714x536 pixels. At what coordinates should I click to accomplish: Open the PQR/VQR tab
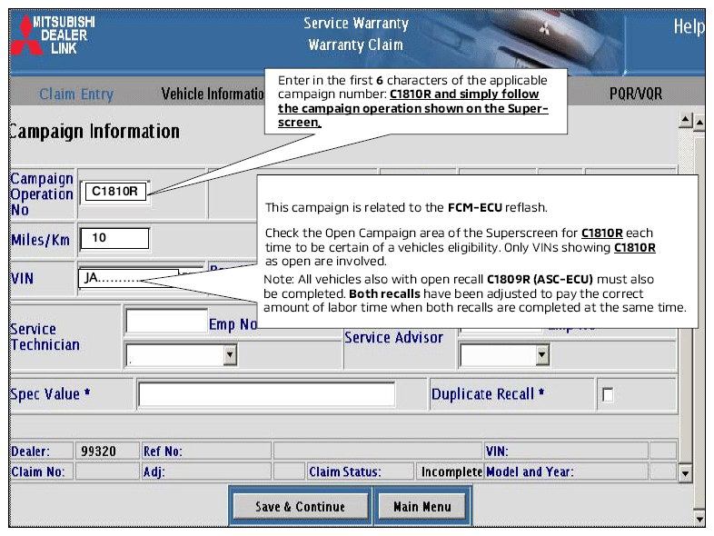point(636,94)
